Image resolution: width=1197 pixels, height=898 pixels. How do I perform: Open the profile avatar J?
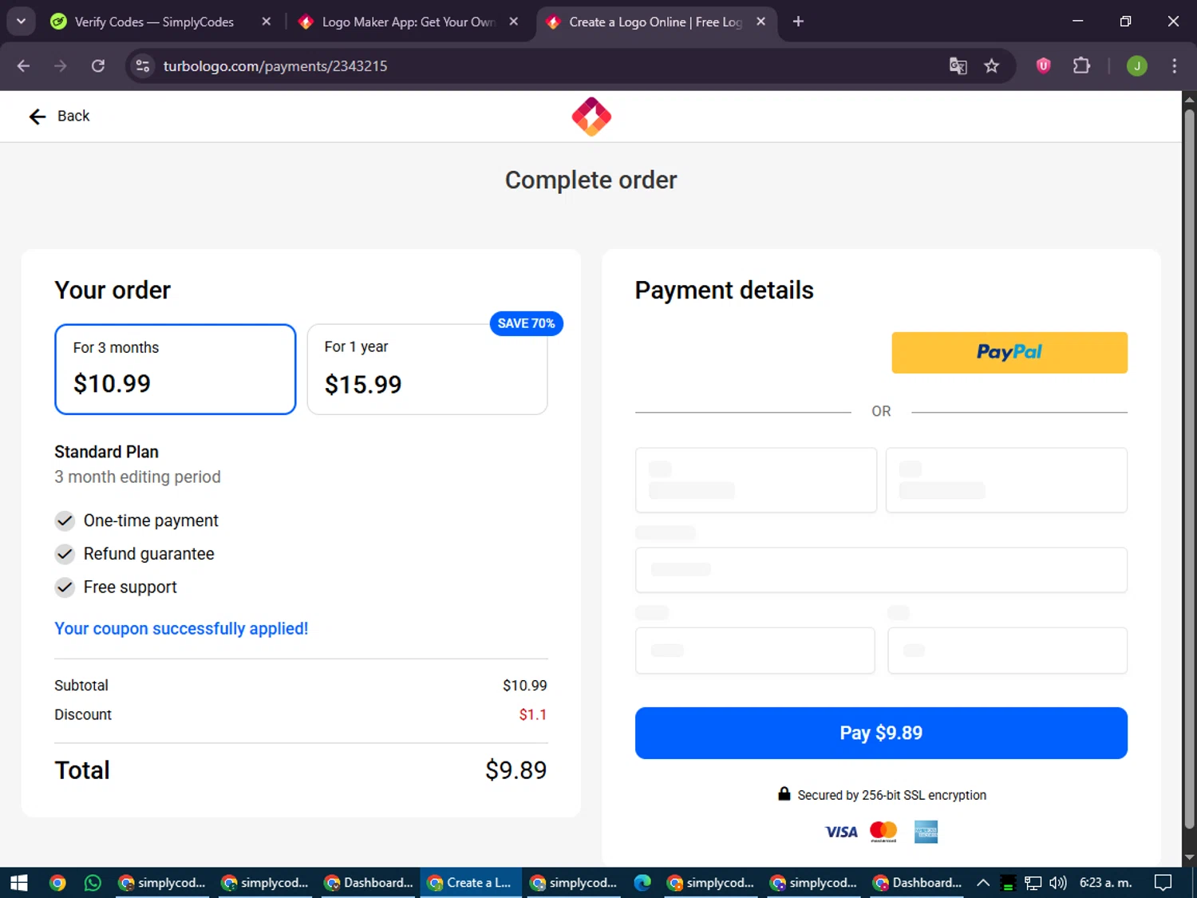click(x=1137, y=66)
